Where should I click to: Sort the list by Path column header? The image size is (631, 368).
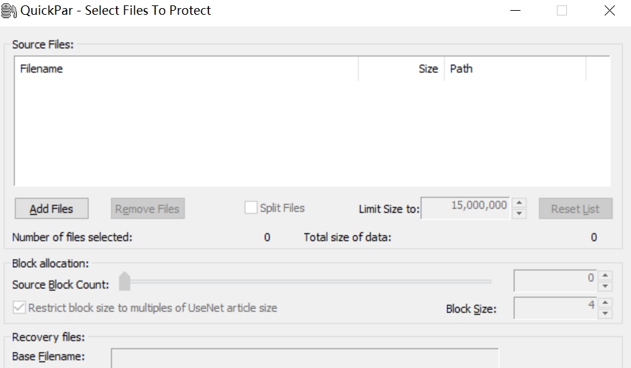[x=515, y=69]
